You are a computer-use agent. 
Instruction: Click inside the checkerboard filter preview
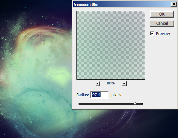(111, 45)
